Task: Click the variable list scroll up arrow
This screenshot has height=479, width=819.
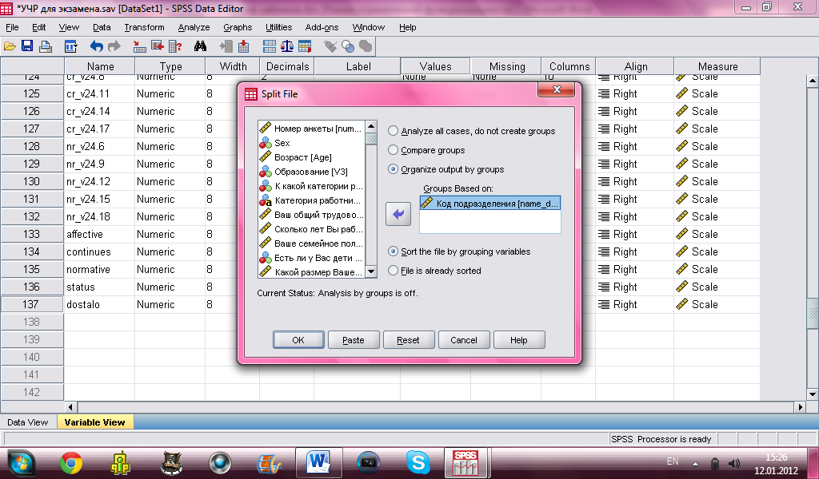Action: [x=371, y=126]
